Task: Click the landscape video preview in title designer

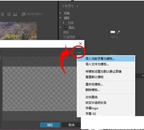Action: [x=18, y=31]
